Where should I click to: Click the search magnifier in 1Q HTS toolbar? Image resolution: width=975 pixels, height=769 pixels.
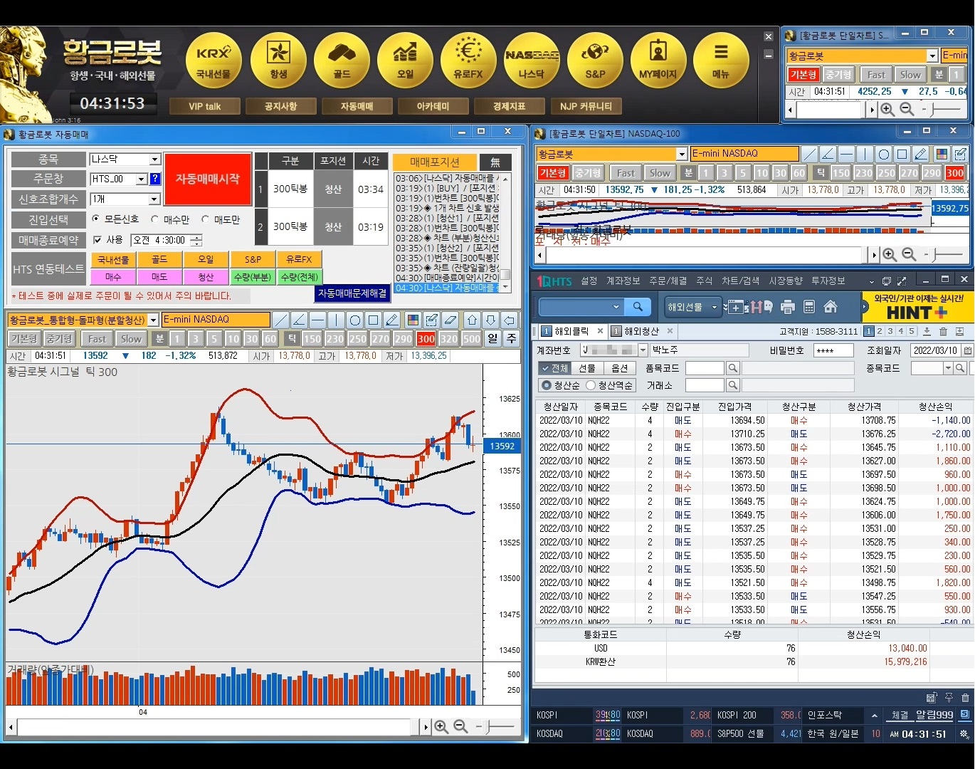point(638,307)
